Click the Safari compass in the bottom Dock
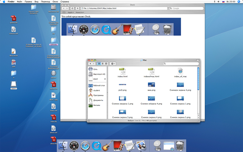 pos(85,146)
